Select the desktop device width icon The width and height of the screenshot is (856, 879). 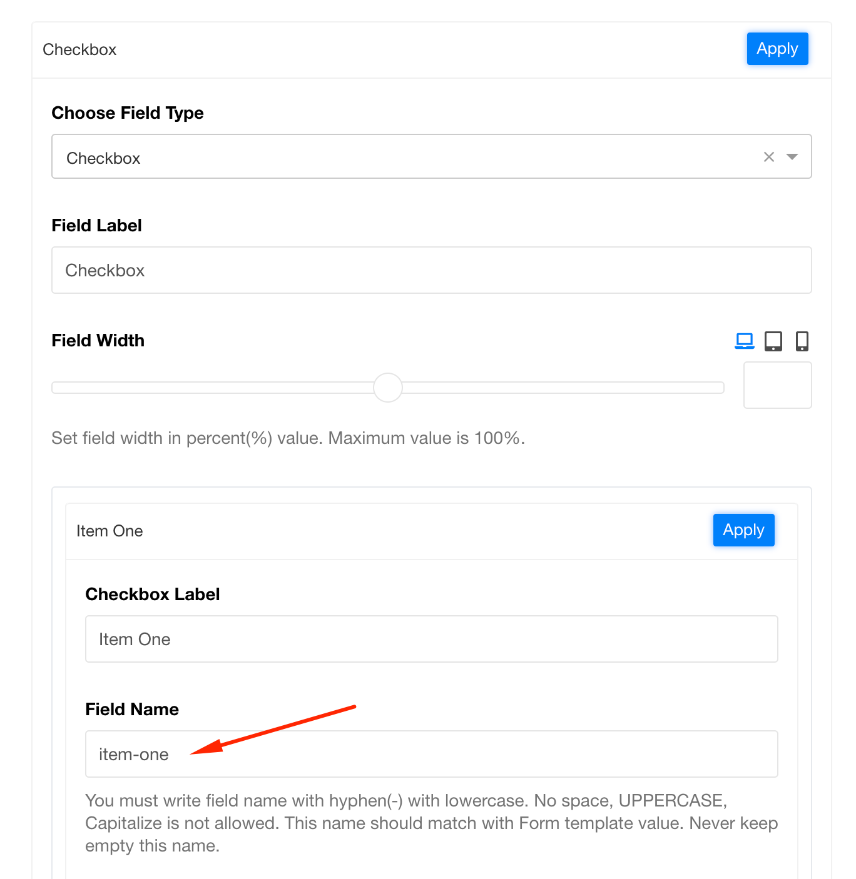744,341
